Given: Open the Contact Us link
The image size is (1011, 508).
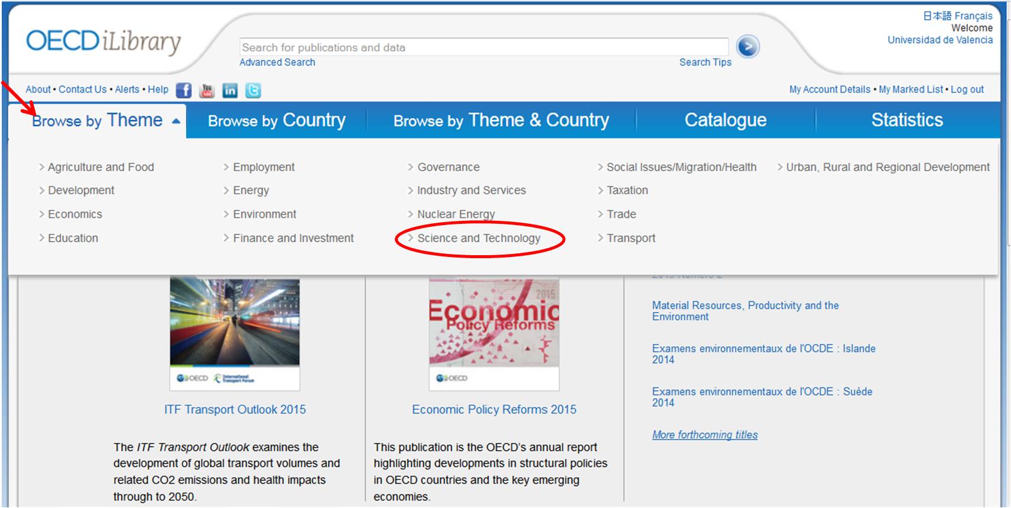Looking at the screenshot, I should click(x=83, y=89).
